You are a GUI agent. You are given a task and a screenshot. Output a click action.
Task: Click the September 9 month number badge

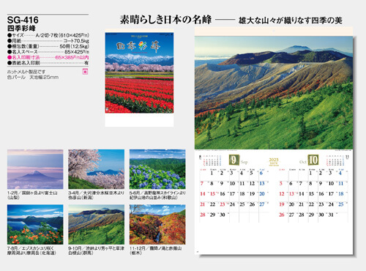[x=234, y=160]
